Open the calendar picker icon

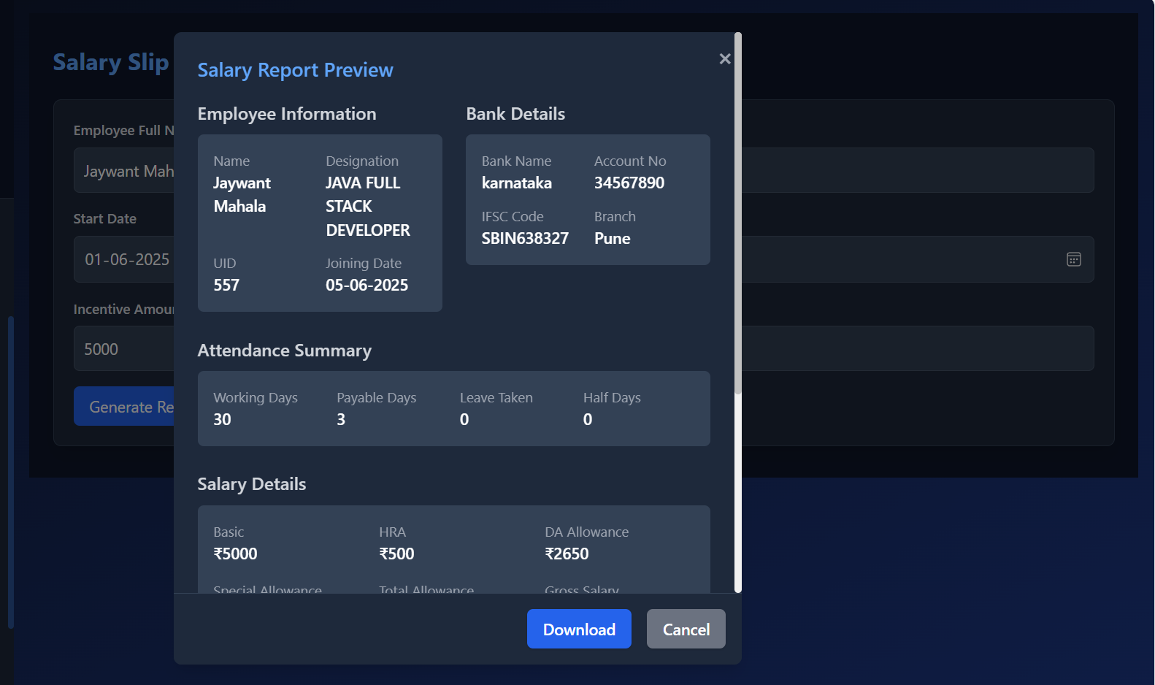pos(1073,259)
